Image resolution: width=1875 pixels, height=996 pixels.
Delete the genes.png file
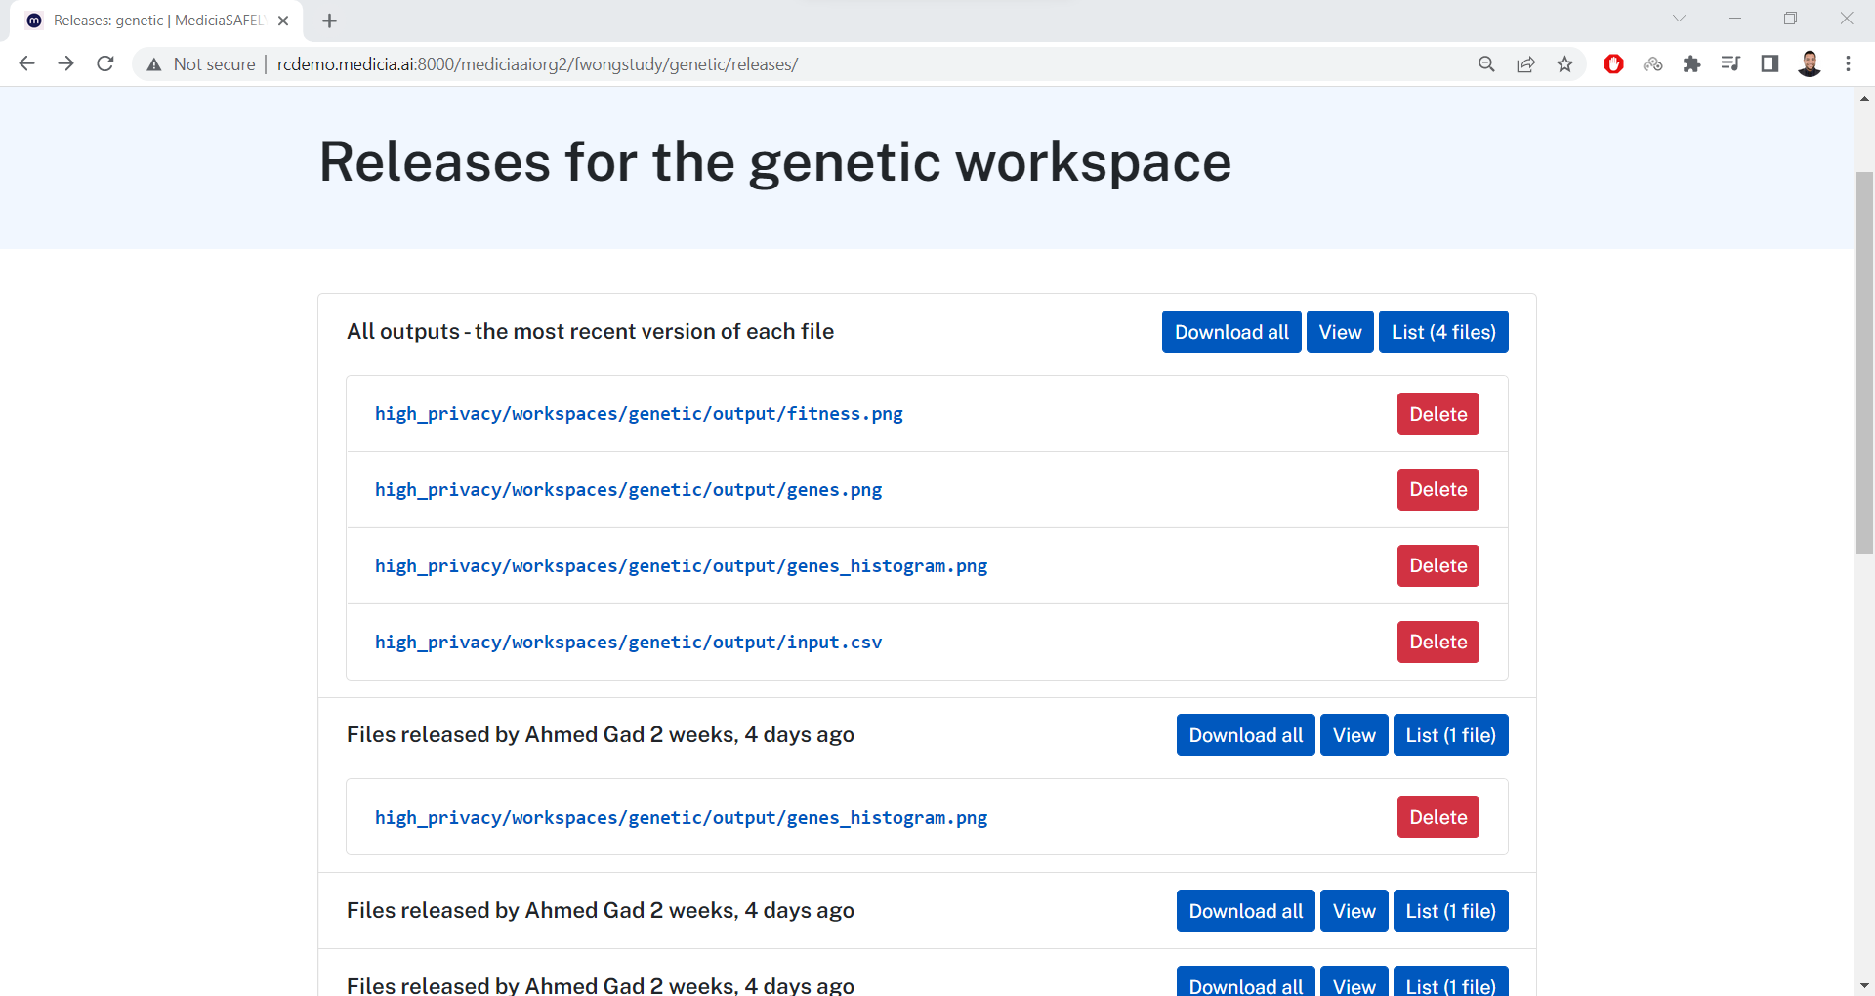1437,490
